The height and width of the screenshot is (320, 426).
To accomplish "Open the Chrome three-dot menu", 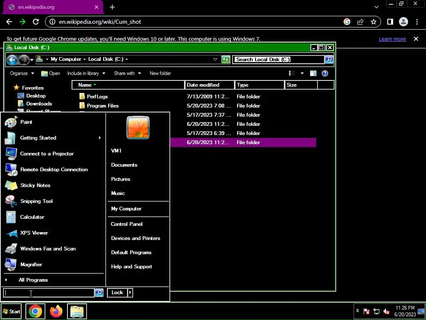I will click(x=417, y=22).
